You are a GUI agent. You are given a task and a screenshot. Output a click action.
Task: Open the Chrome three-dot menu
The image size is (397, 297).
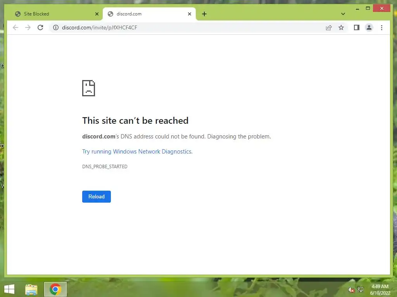click(x=381, y=27)
